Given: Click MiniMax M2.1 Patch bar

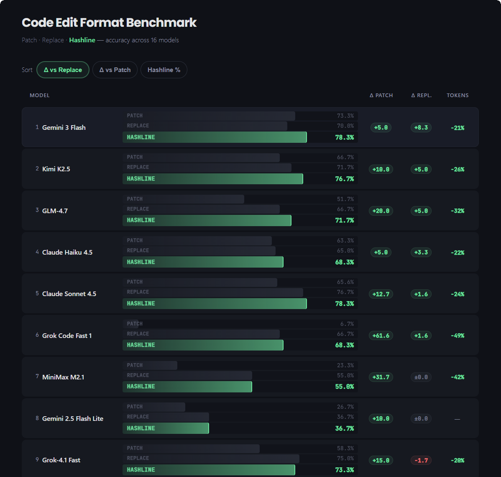Looking at the screenshot, I should point(150,365).
